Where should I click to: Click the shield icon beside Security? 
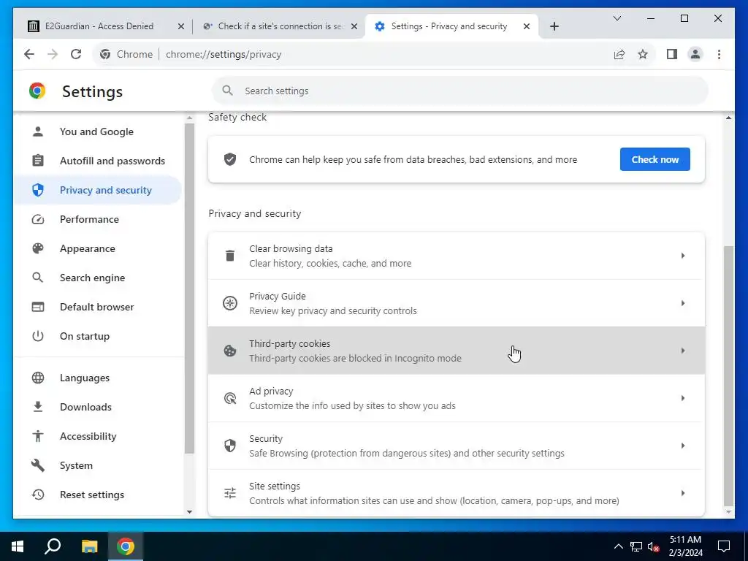(230, 446)
